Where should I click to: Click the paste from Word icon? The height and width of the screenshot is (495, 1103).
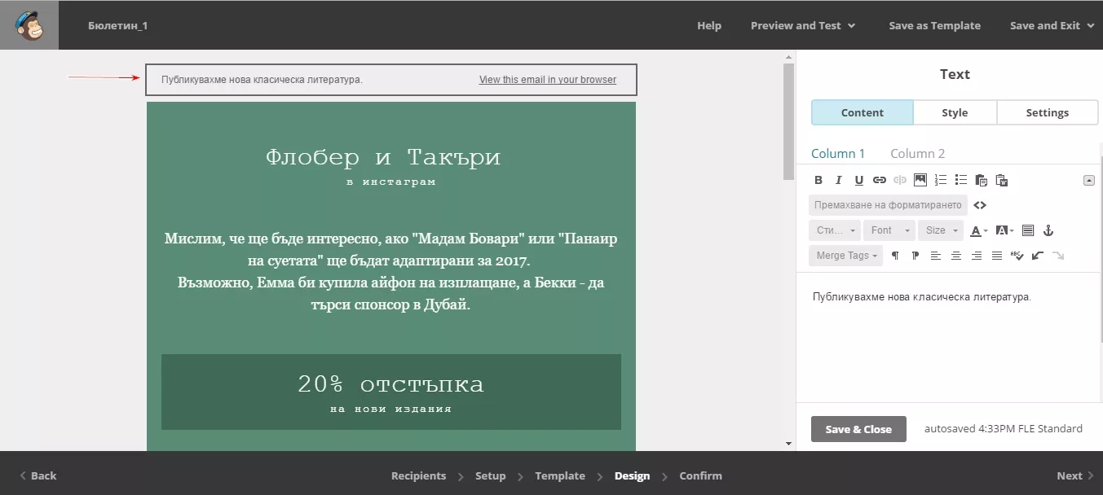pyautogui.click(x=1002, y=180)
